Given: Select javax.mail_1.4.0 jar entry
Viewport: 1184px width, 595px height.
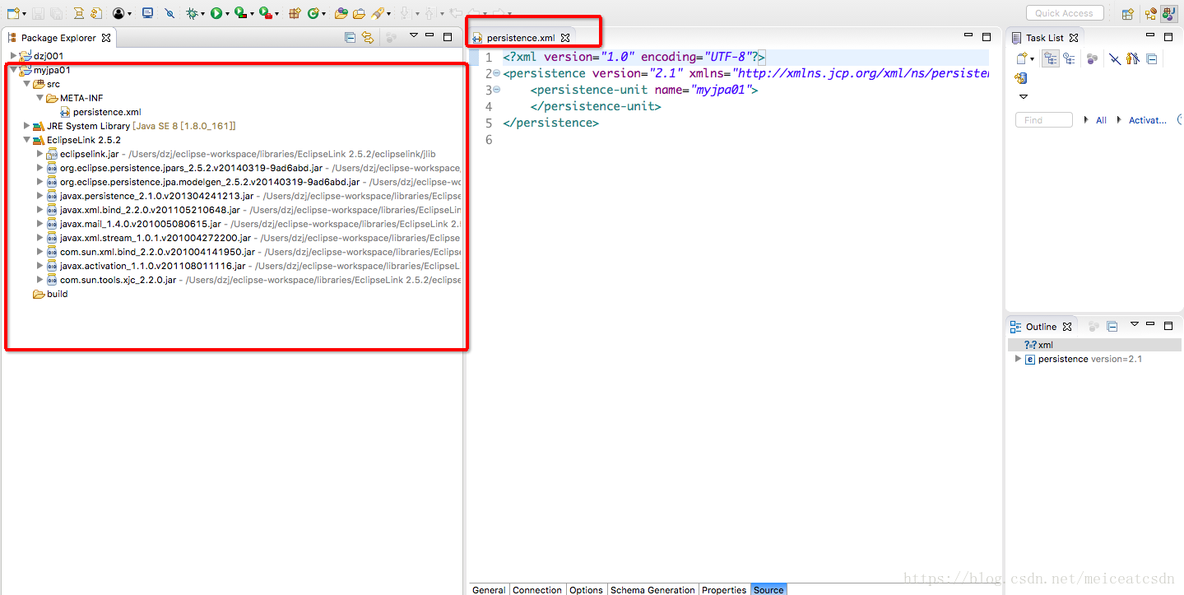Looking at the screenshot, I should 140,224.
